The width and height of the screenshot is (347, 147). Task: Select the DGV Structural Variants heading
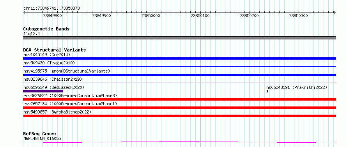click(55, 50)
